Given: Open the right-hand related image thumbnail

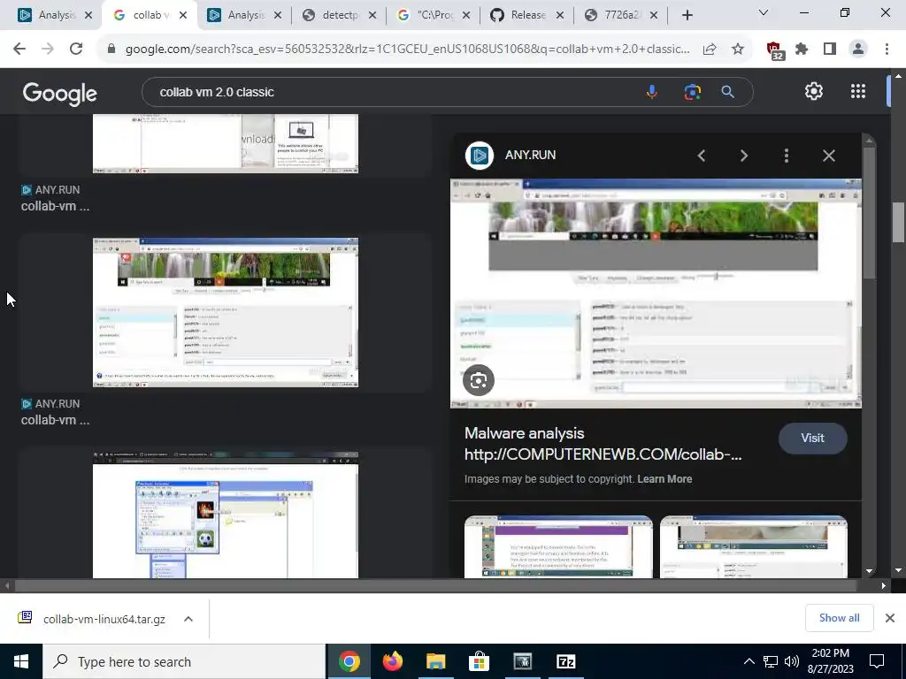Looking at the screenshot, I should click(x=754, y=546).
